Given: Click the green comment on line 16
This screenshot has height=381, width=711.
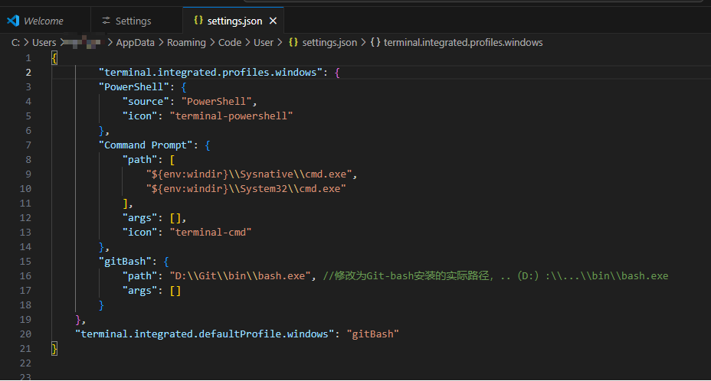Looking at the screenshot, I should [x=496, y=276].
